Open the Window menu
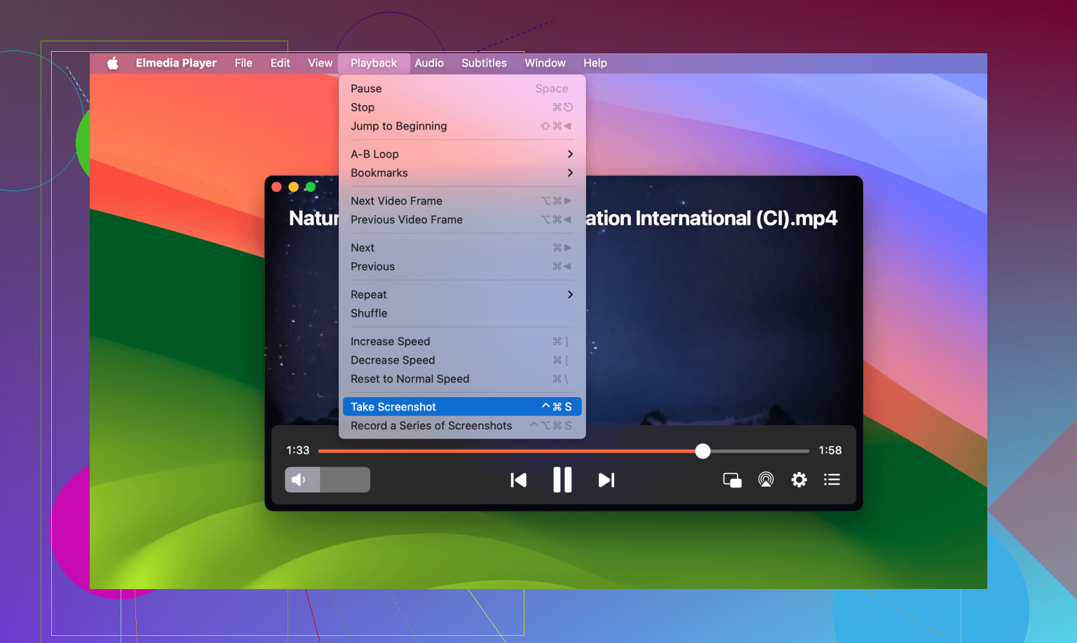This screenshot has height=643, width=1077. 545,63
